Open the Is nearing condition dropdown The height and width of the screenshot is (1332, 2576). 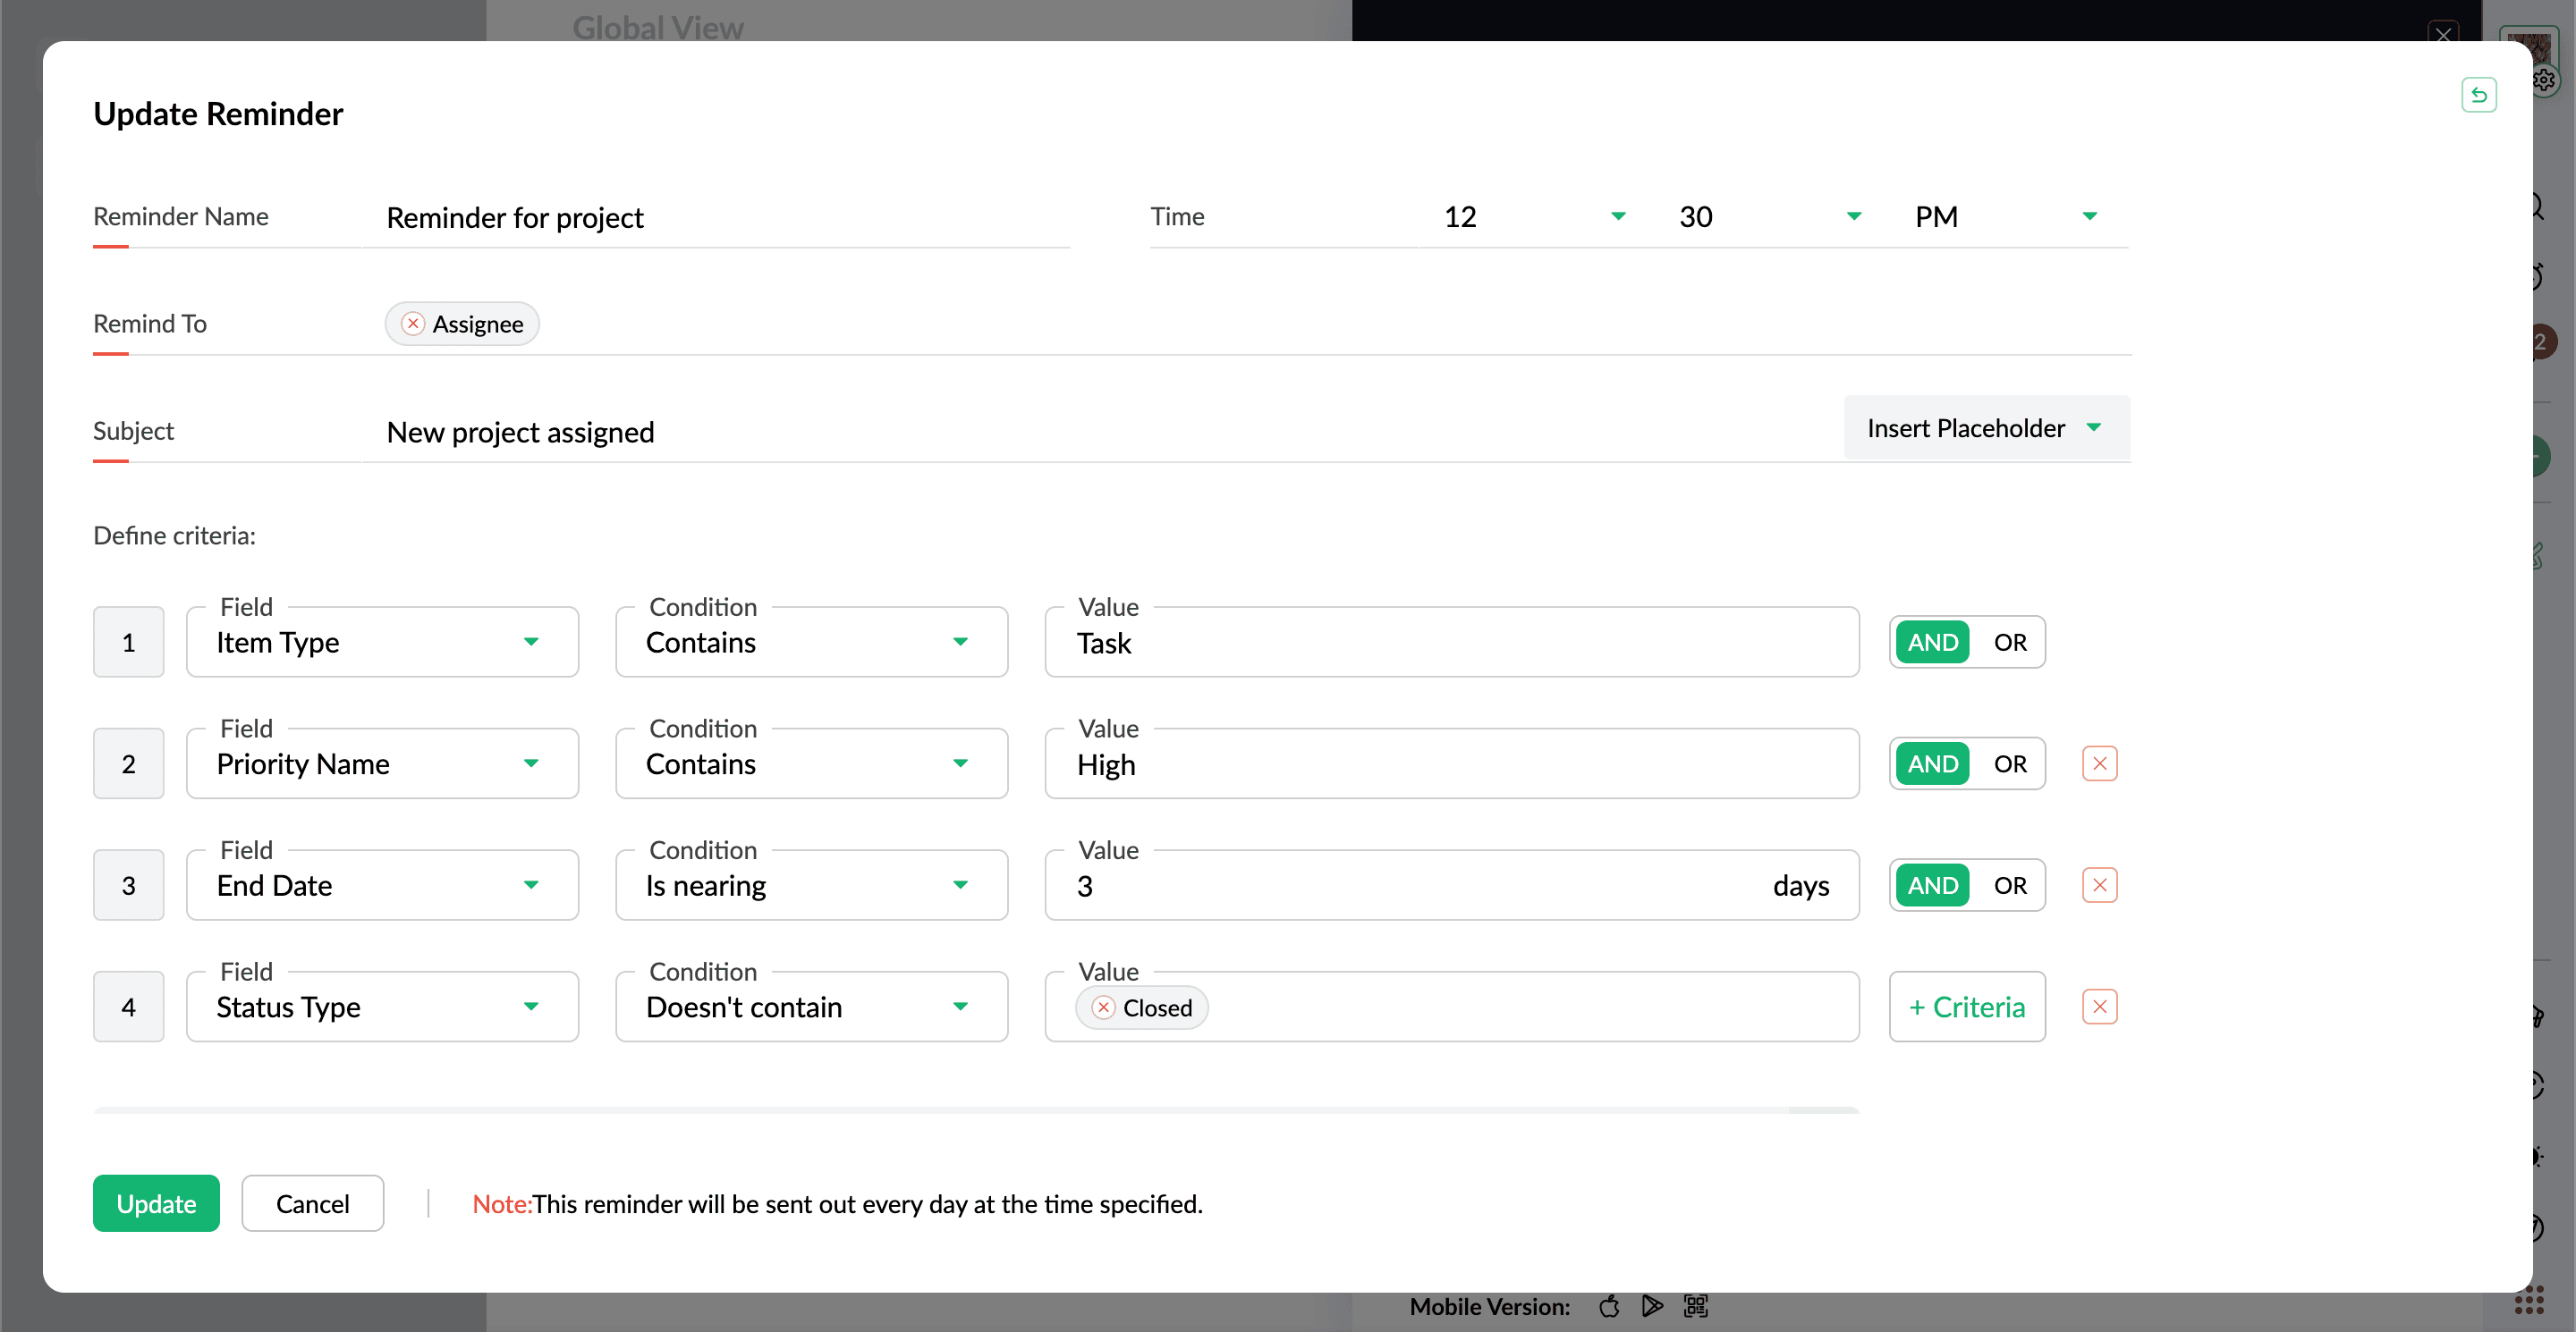pyautogui.click(x=811, y=885)
